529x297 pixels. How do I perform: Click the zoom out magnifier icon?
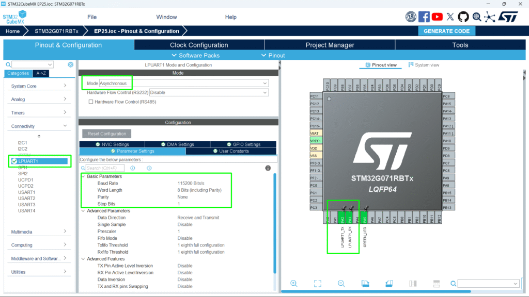click(x=341, y=284)
